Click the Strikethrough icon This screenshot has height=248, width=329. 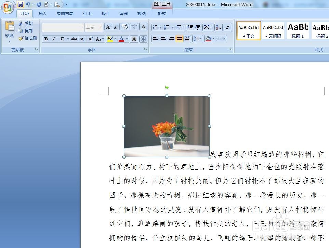75,39
